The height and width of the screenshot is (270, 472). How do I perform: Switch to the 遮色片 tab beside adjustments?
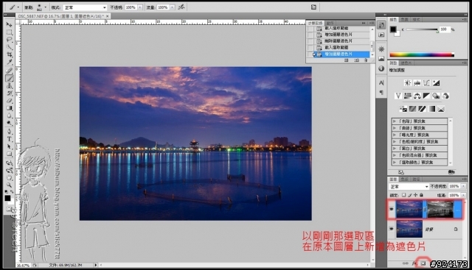coord(406,63)
